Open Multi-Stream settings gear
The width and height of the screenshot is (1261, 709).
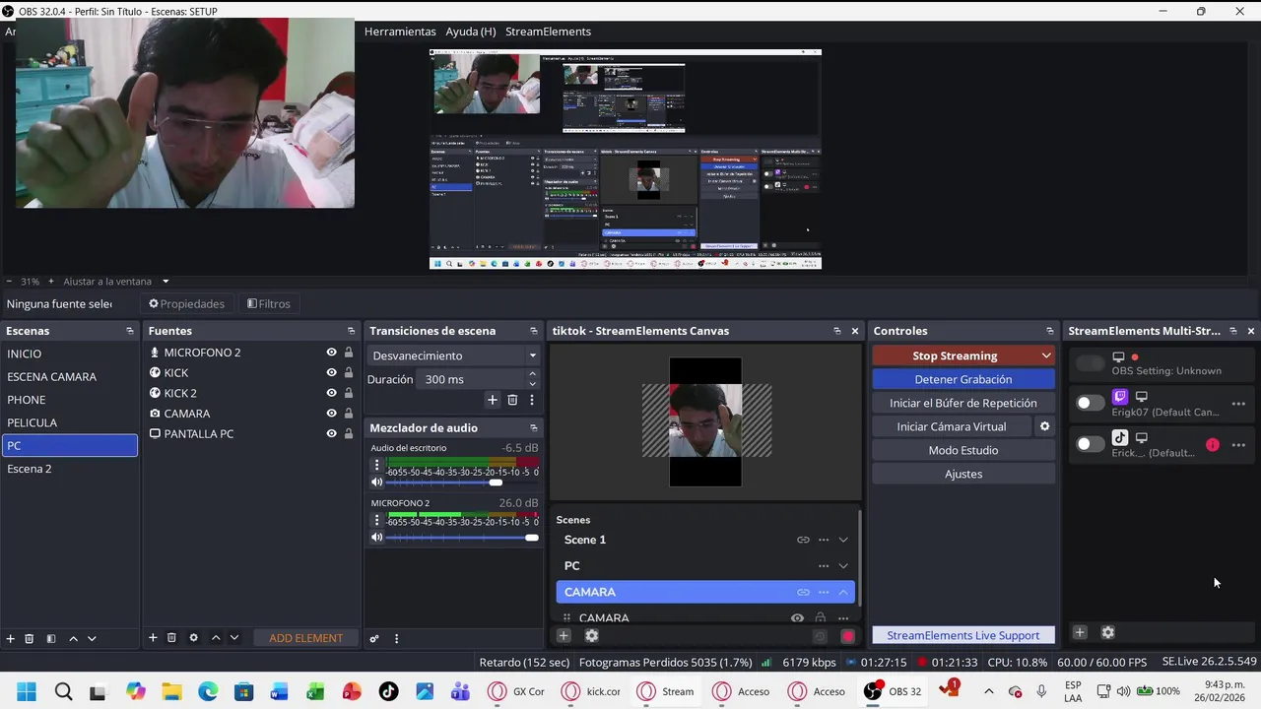(1107, 632)
